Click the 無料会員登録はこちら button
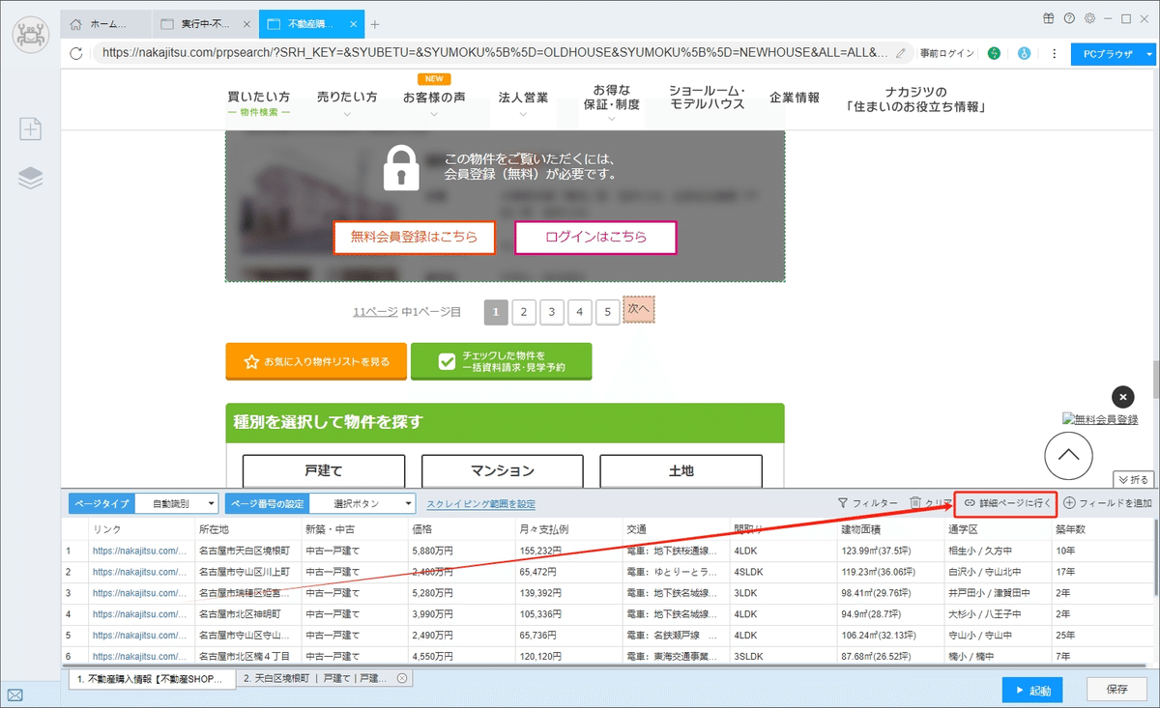This screenshot has height=708, width=1160. click(414, 237)
